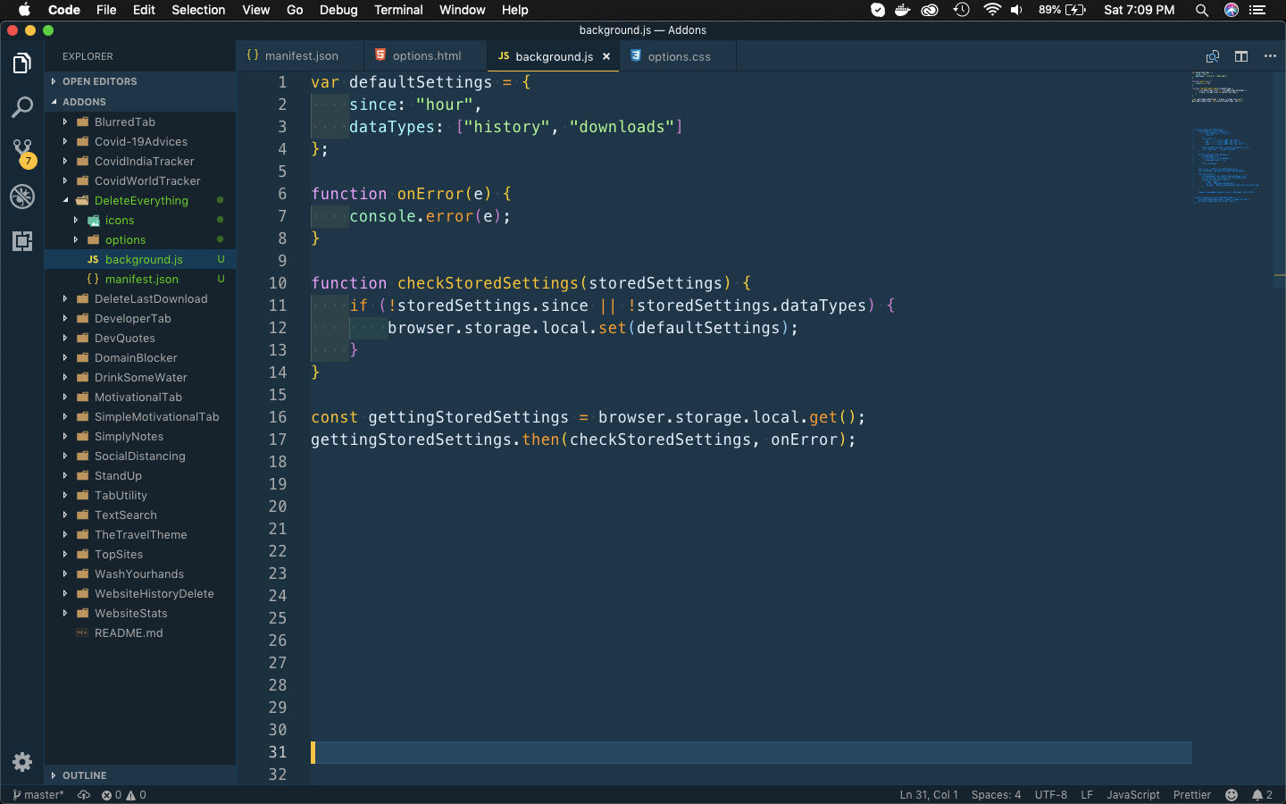Click the volume icon in menu bar
The image size is (1286, 804).
point(1017,10)
